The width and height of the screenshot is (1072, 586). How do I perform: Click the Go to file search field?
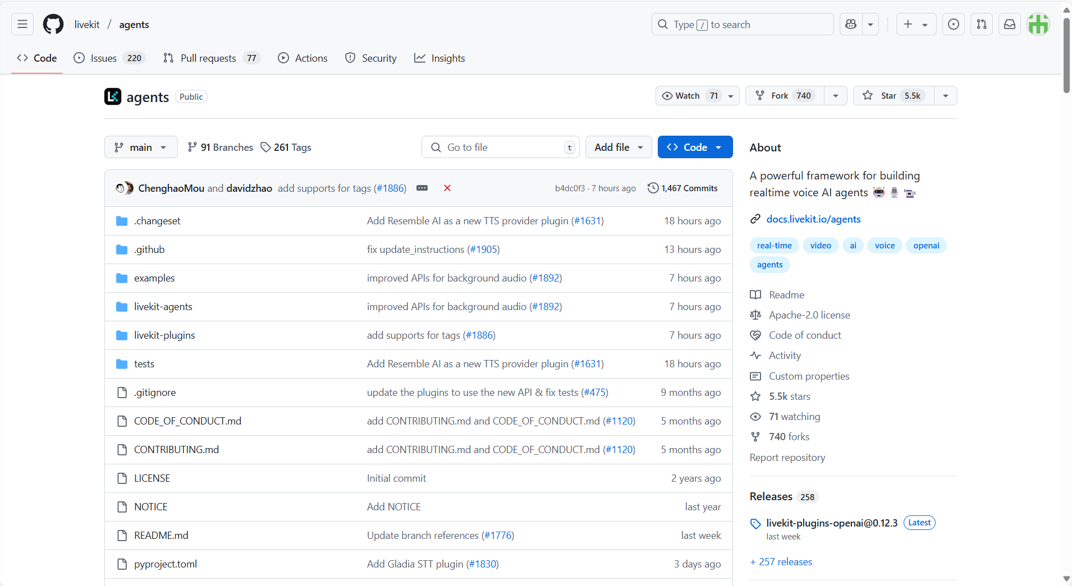point(501,147)
